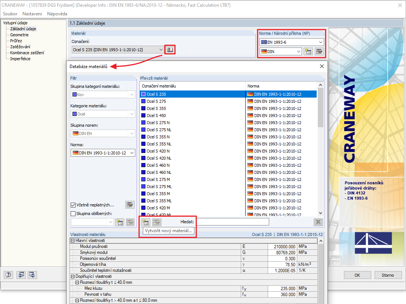This screenshot has width=406, height=304.
Task: Select Ocel S 355 material row
Action: (228, 108)
